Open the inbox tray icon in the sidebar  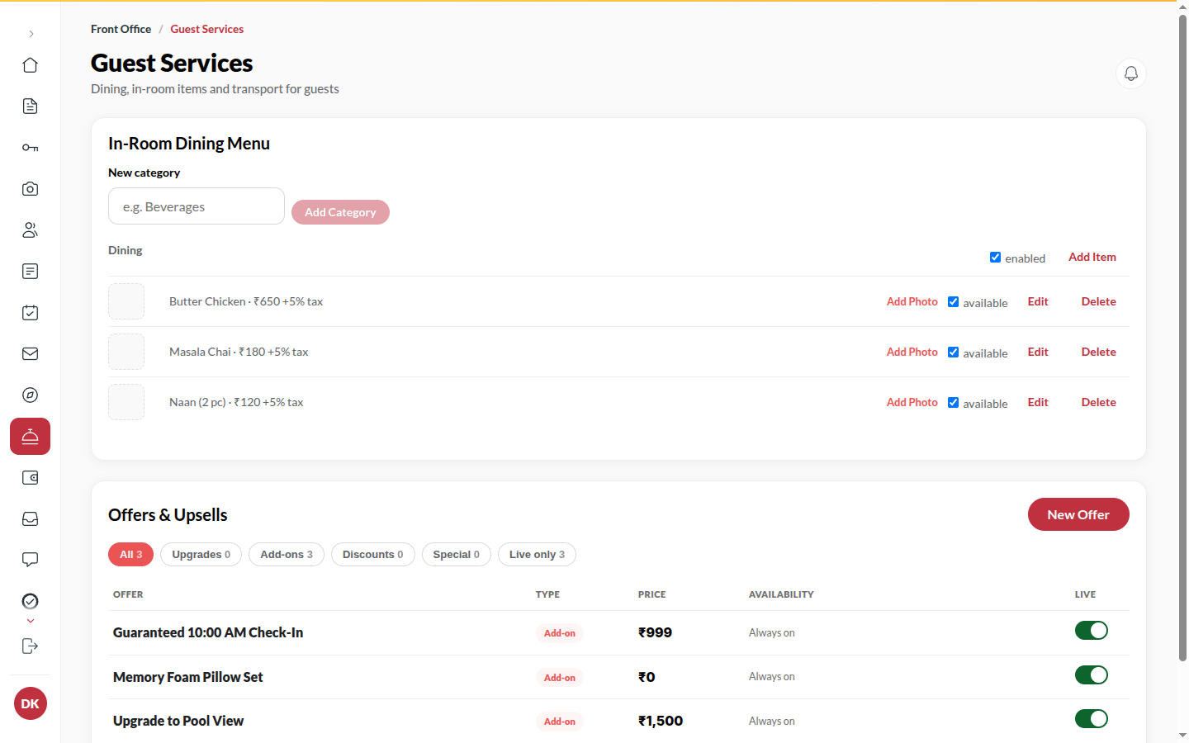click(x=30, y=519)
